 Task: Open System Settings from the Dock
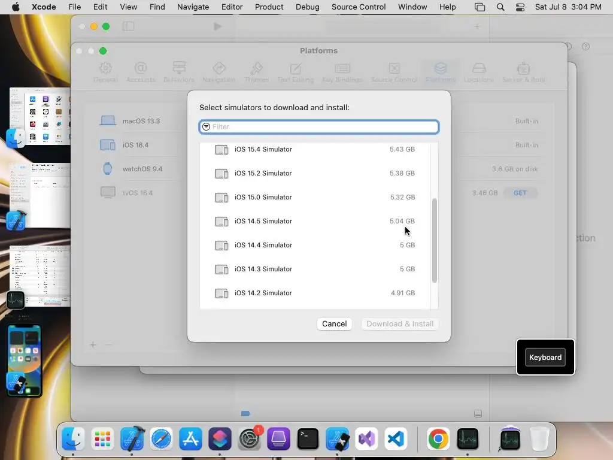pyautogui.click(x=249, y=439)
